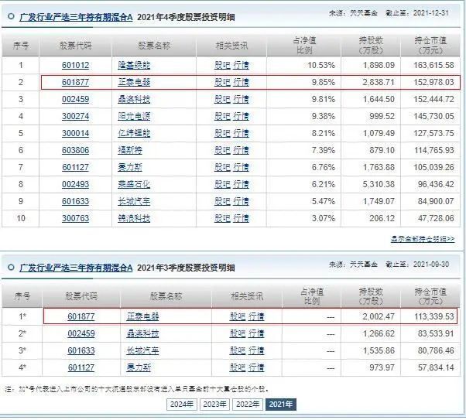
Task: Open 股吧 link for 锦浪科技 row
Action: click(223, 218)
